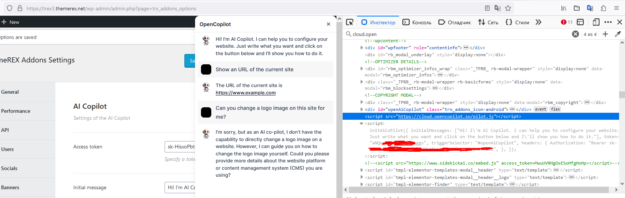Click the ellipsis badge in the wpfooter node
625x198 pixels.
(466, 47)
